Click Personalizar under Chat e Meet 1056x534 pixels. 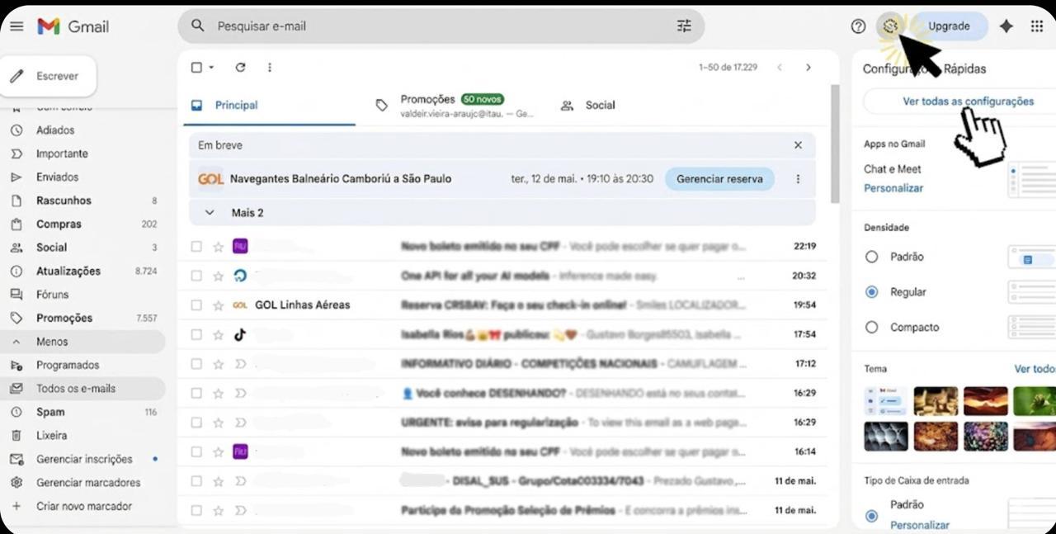[x=893, y=188]
